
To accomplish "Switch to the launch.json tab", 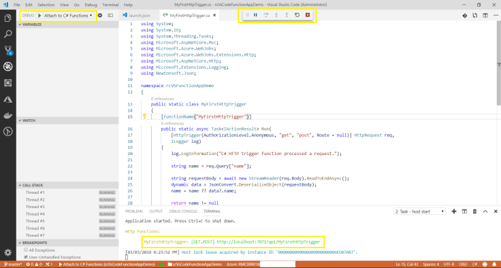I will tap(139, 16).
